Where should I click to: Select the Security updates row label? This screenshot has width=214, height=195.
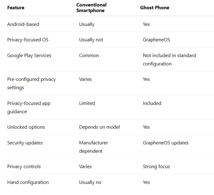point(25,143)
